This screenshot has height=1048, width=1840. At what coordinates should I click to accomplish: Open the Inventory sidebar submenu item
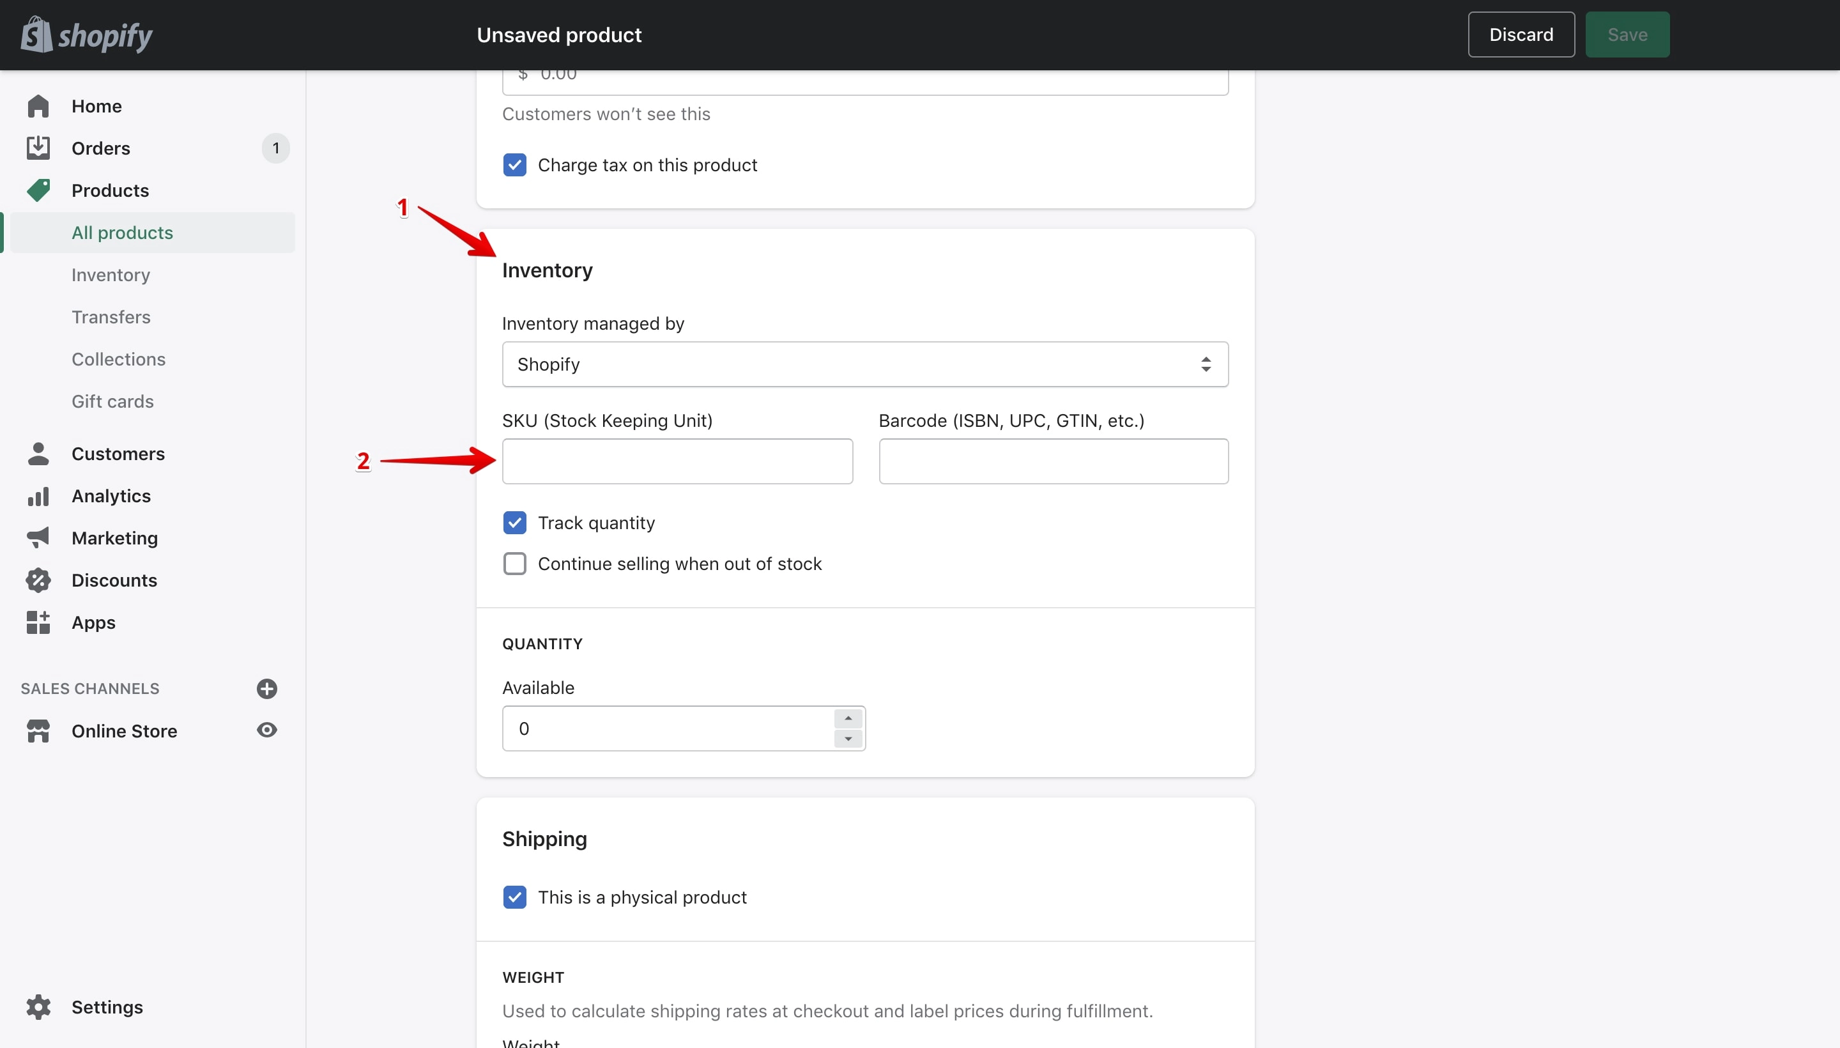(111, 274)
